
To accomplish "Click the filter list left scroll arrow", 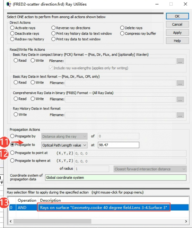I will tap(11, 221).
